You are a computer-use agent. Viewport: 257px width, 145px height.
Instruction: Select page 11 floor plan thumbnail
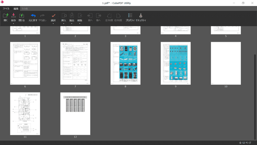25,114
